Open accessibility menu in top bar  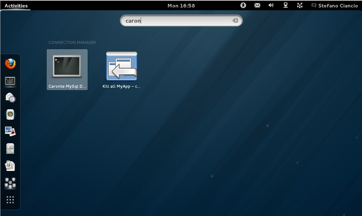pyautogui.click(x=243, y=5)
